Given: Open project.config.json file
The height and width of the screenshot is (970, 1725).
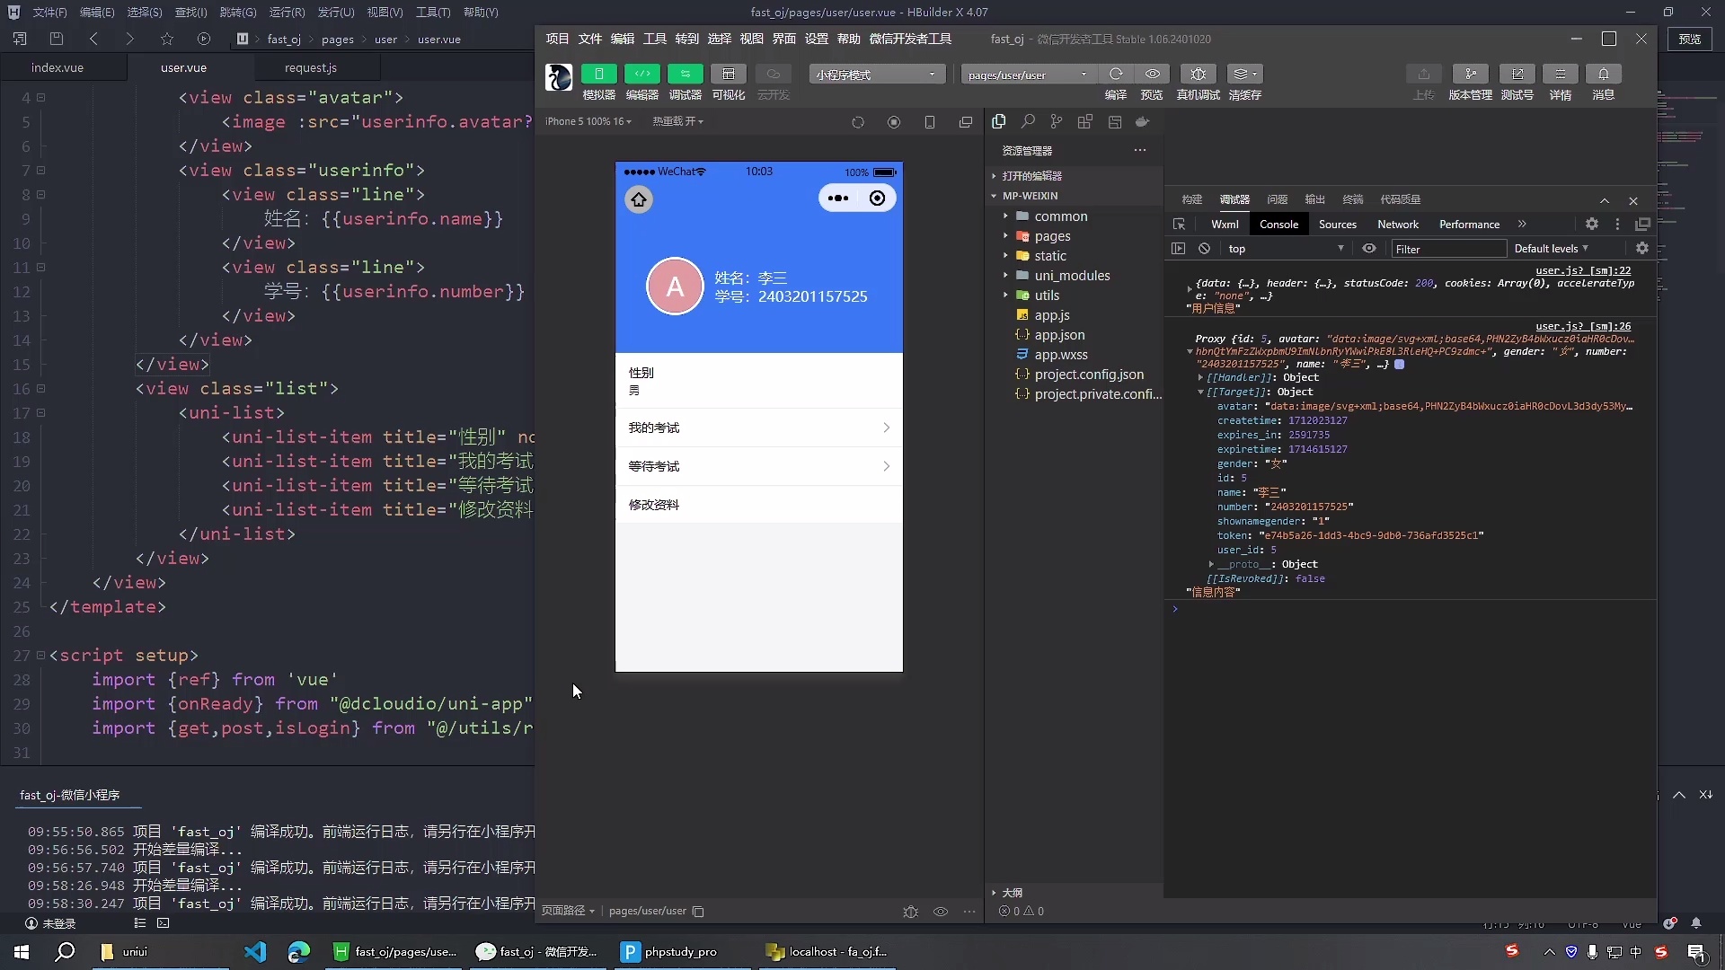Looking at the screenshot, I should [1089, 375].
